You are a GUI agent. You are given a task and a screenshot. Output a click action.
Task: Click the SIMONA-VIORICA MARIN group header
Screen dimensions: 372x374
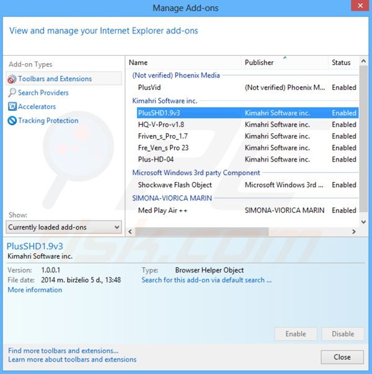click(172, 198)
